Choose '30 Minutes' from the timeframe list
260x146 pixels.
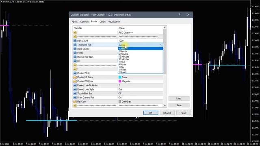[x=141, y=59]
